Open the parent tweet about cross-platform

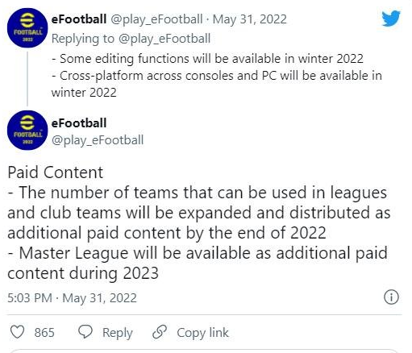217,76
